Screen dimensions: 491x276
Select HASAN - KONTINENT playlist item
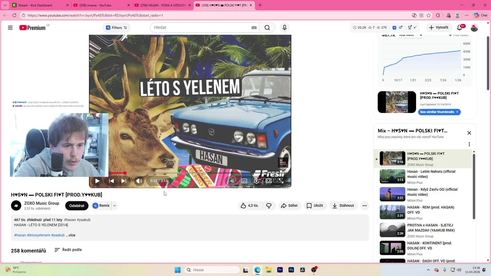point(423,248)
